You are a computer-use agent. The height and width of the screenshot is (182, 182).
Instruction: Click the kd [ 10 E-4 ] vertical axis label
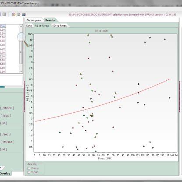[28, 93]
